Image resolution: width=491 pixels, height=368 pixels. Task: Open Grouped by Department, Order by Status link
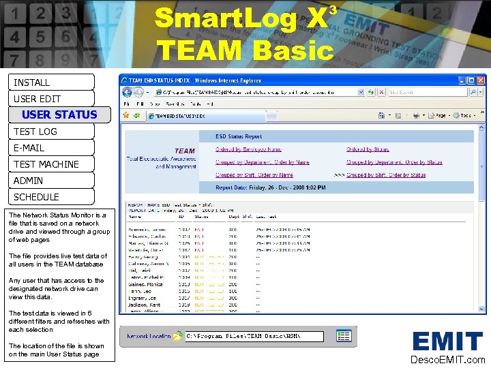(394, 162)
